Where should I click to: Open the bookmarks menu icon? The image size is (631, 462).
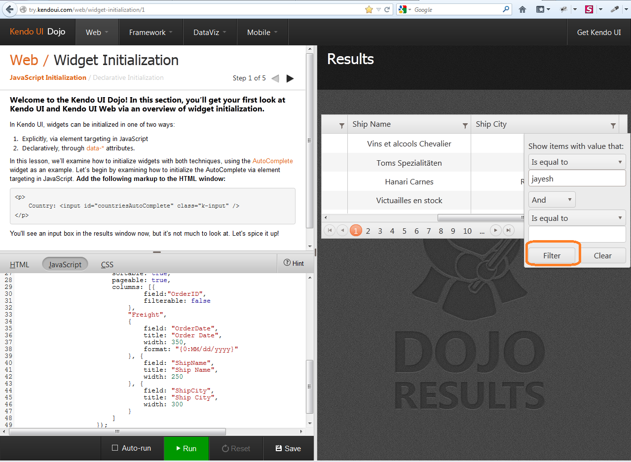[x=541, y=9]
